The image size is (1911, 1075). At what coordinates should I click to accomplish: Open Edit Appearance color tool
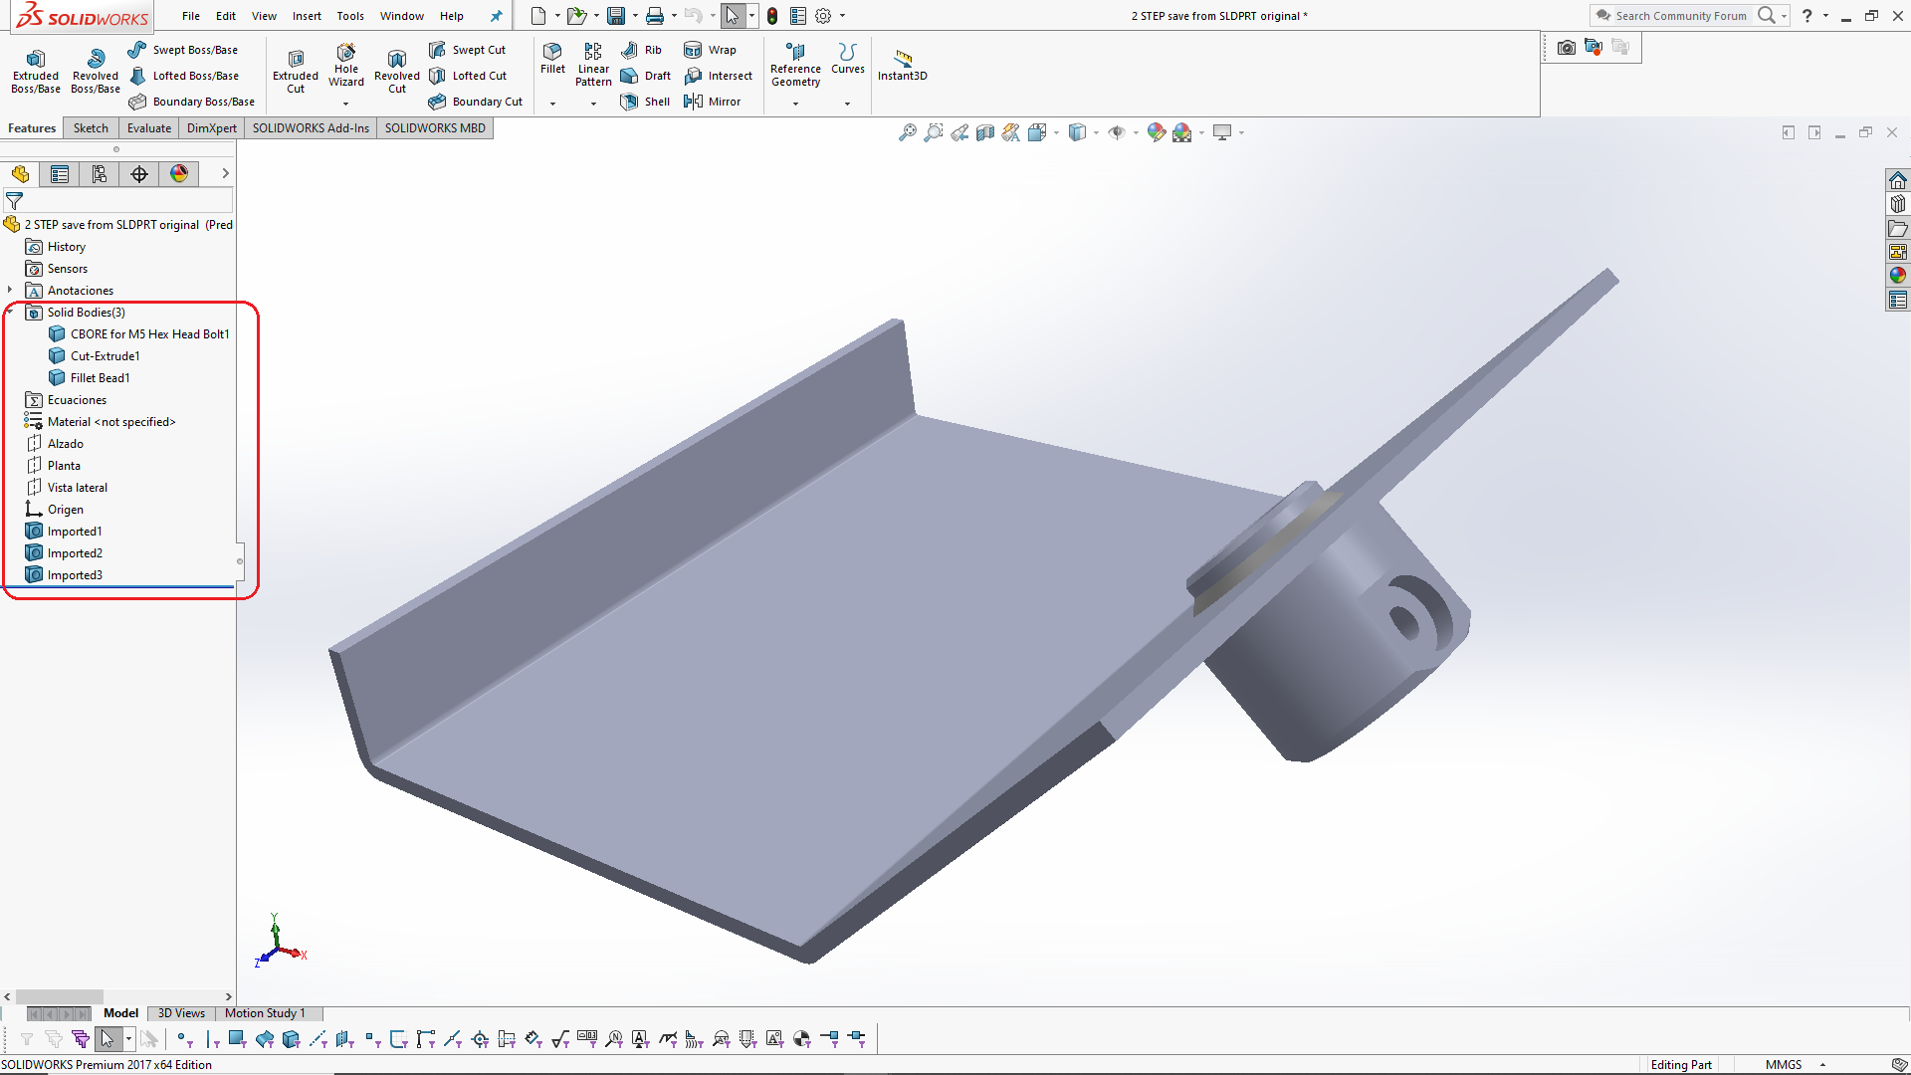click(1155, 131)
